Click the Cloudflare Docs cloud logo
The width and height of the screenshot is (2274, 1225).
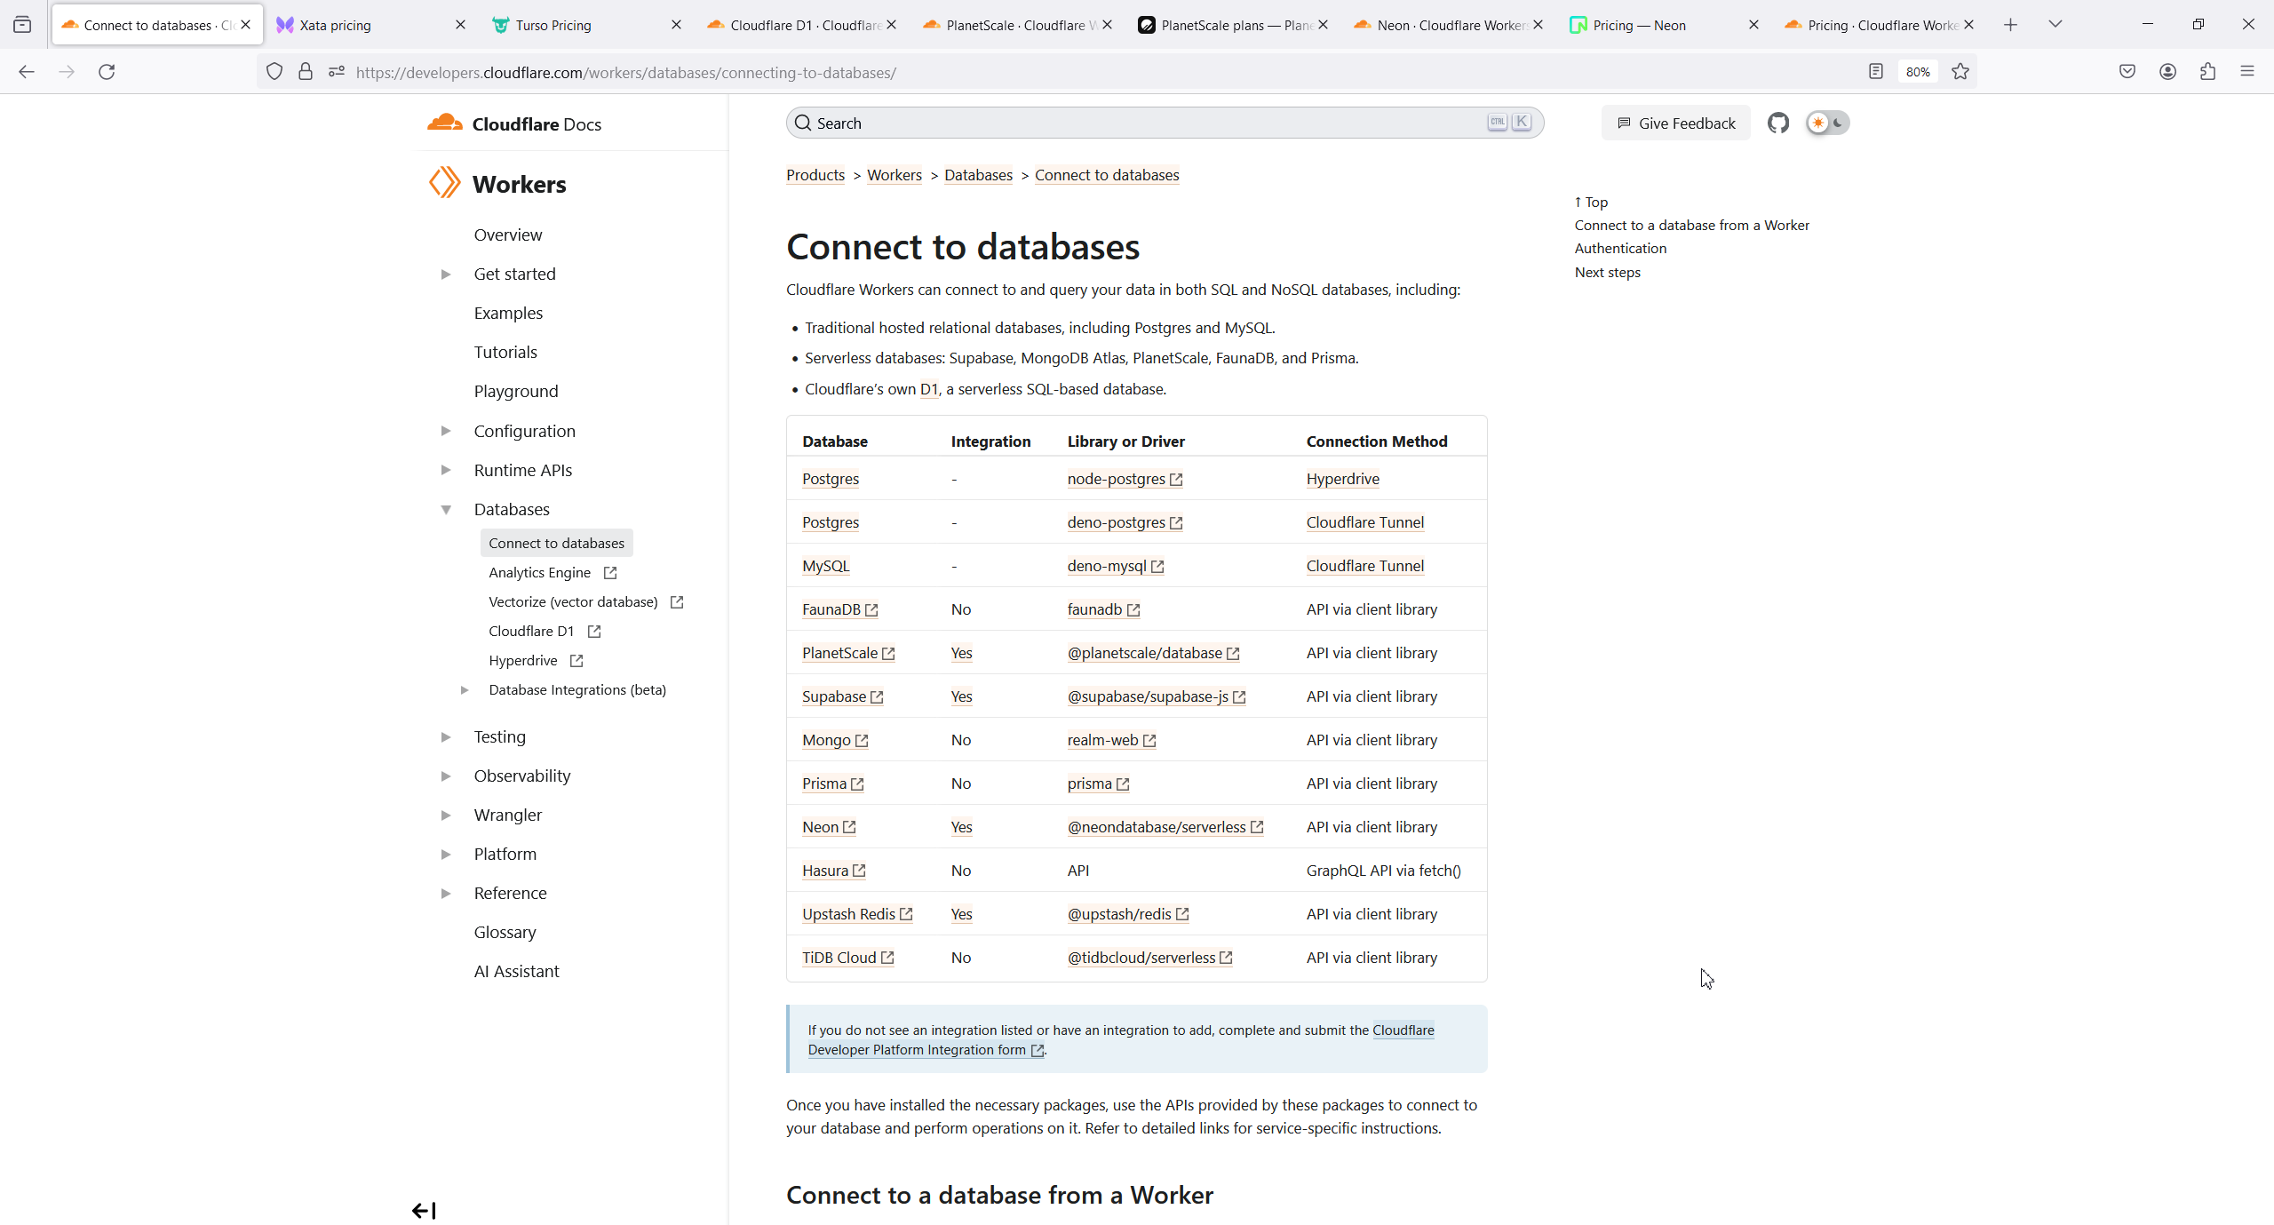coord(444,123)
